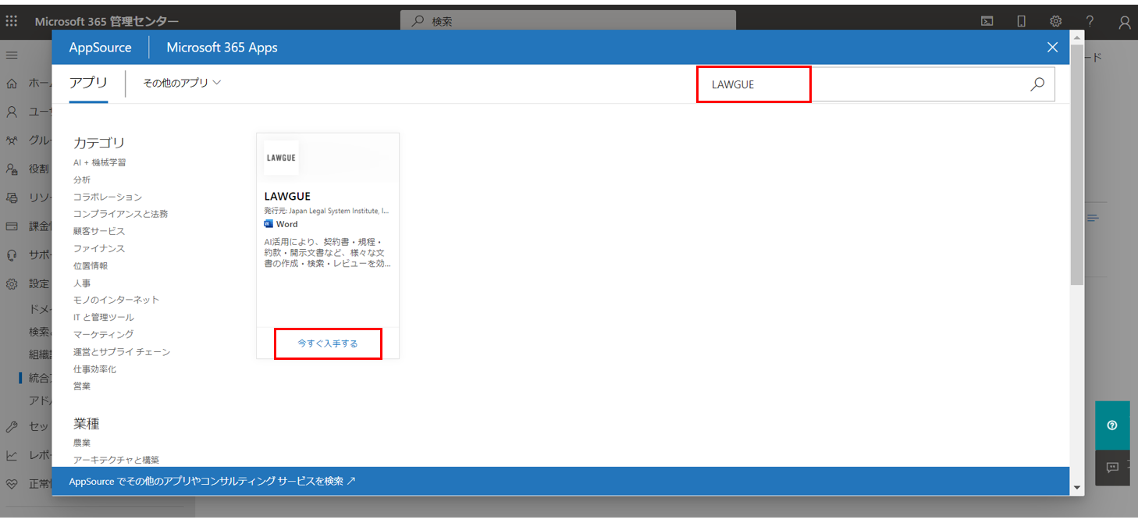Viewport: 1138px width, 523px height.
Task: Click scrollbar down arrow in dialog
Action: [x=1077, y=488]
